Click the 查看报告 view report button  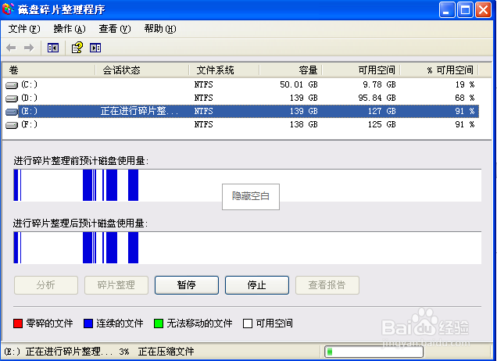click(327, 285)
